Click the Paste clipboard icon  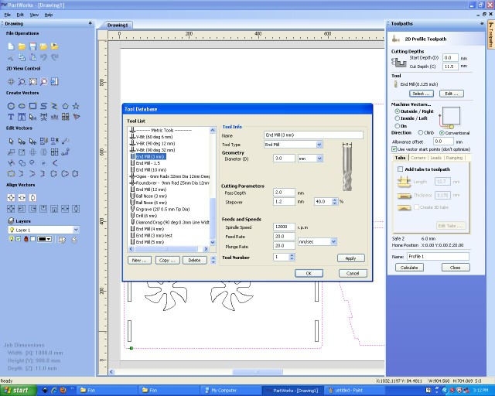32,57
